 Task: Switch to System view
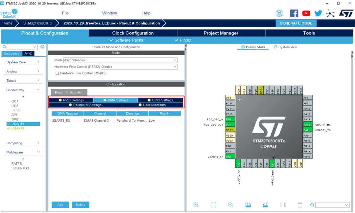point(285,47)
